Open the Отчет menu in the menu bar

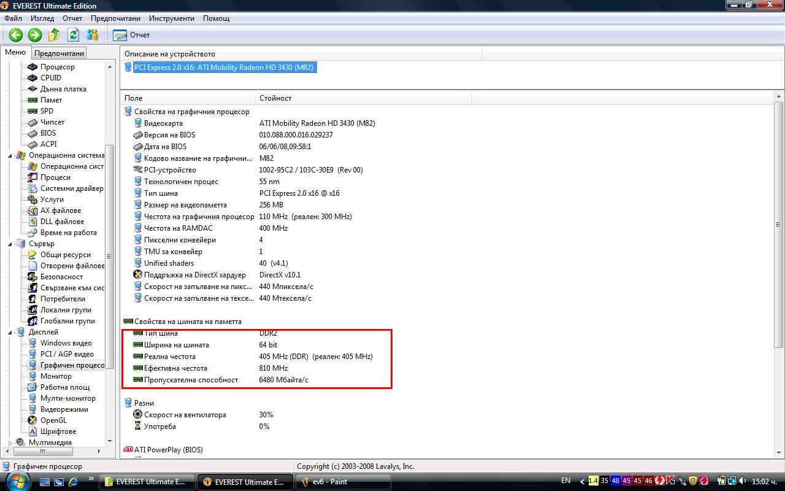pos(72,18)
